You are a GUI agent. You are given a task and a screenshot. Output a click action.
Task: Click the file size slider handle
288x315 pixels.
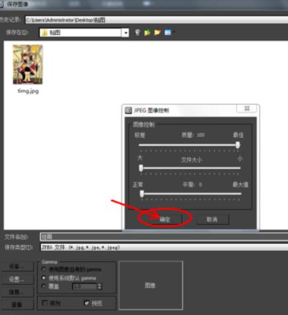click(x=141, y=168)
